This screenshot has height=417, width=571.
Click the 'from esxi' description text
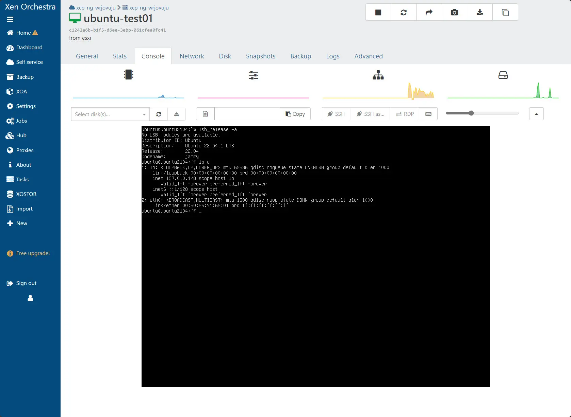click(x=80, y=38)
